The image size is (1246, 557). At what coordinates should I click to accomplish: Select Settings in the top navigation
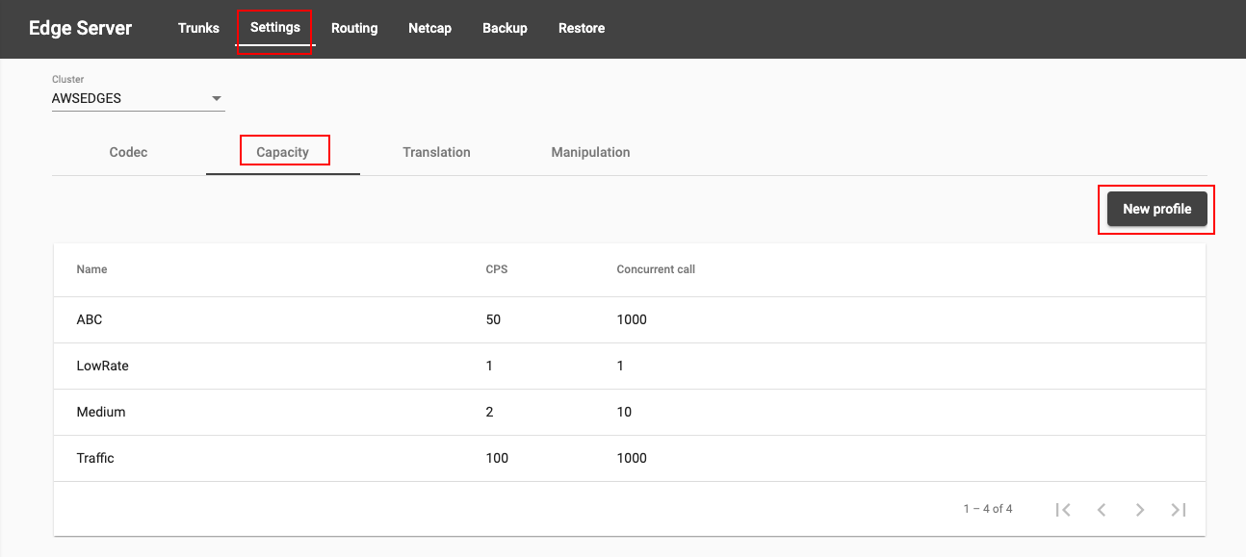pyautogui.click(x=275, y=28)
